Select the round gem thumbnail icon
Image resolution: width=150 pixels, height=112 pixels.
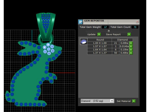point(84,41)
